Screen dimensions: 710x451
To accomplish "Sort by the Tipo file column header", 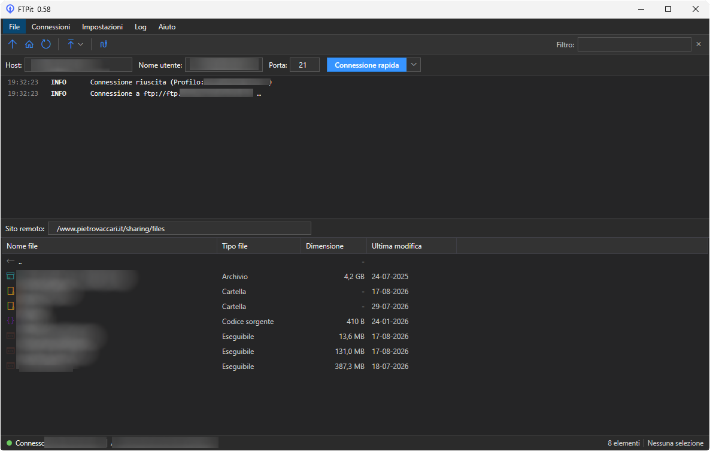I will coord(259,246).
